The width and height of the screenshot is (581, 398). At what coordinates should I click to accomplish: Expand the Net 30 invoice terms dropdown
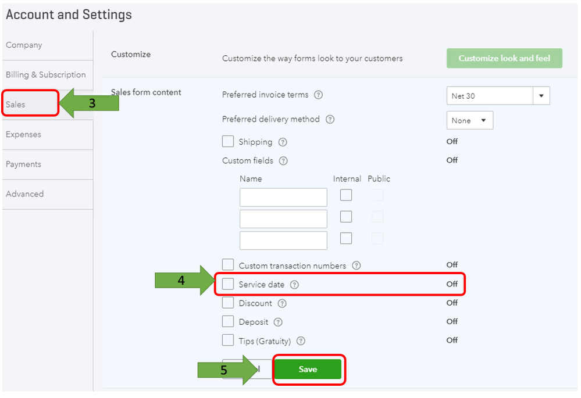click(498, 96)
